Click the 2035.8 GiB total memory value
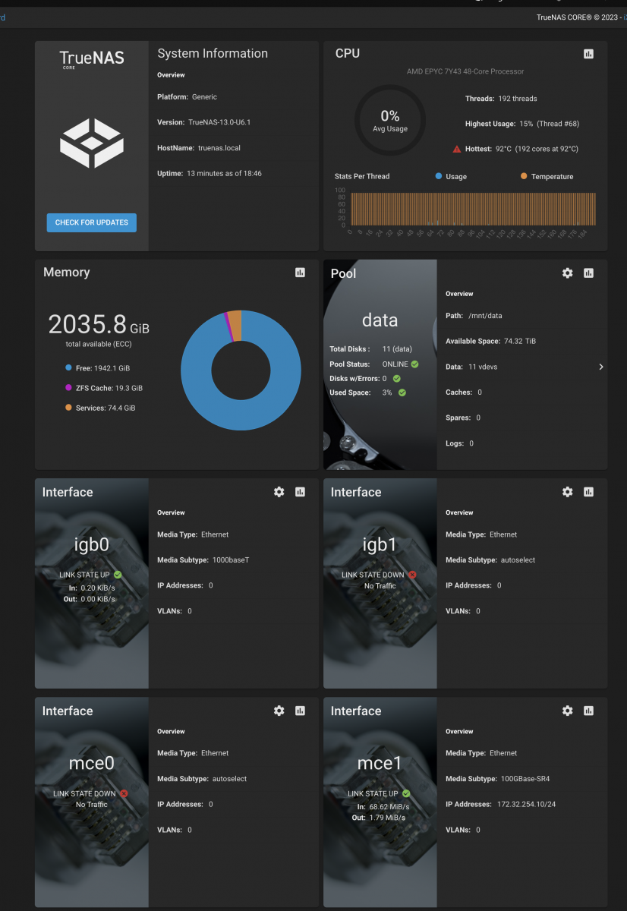627x911 pixels. [x=99, y=325]
